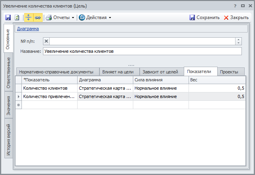Click the printer icon for Отчеты
This screenshot has height=175, width=255.
tap(49, 17)
